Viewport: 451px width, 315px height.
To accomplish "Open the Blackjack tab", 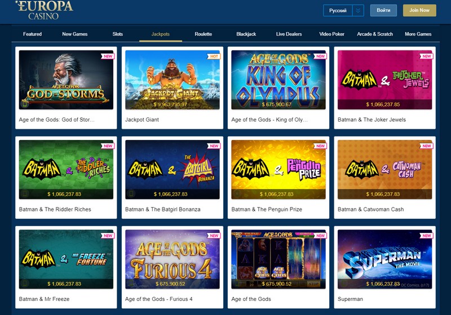I will tap(246, 34).
